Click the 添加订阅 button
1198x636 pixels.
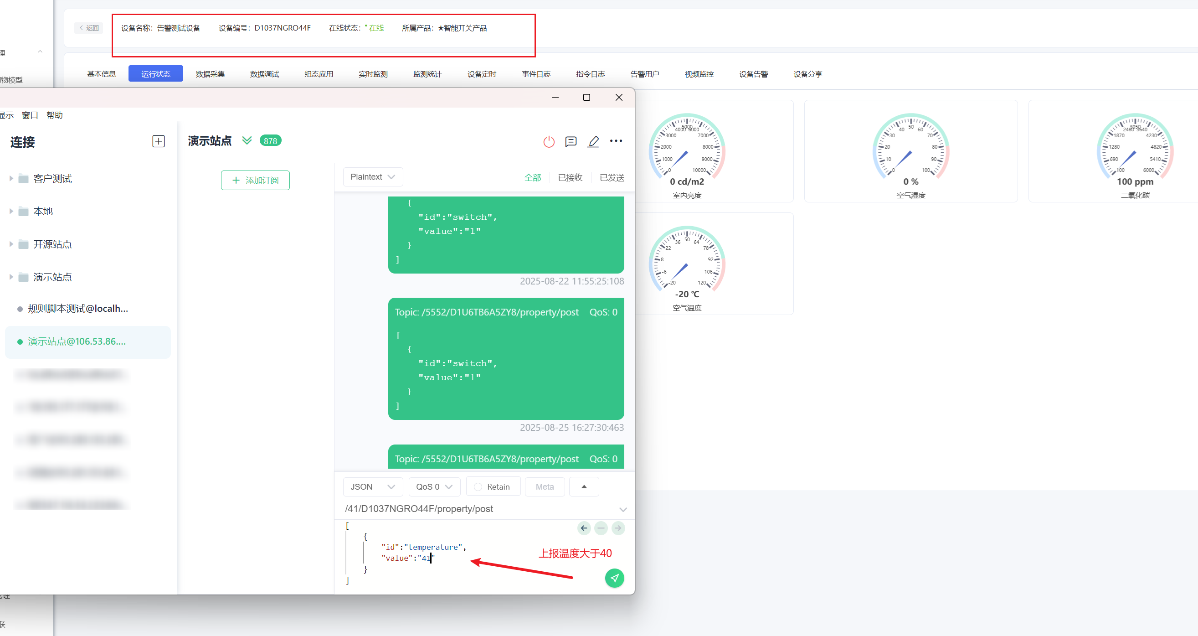pos(255,180)
